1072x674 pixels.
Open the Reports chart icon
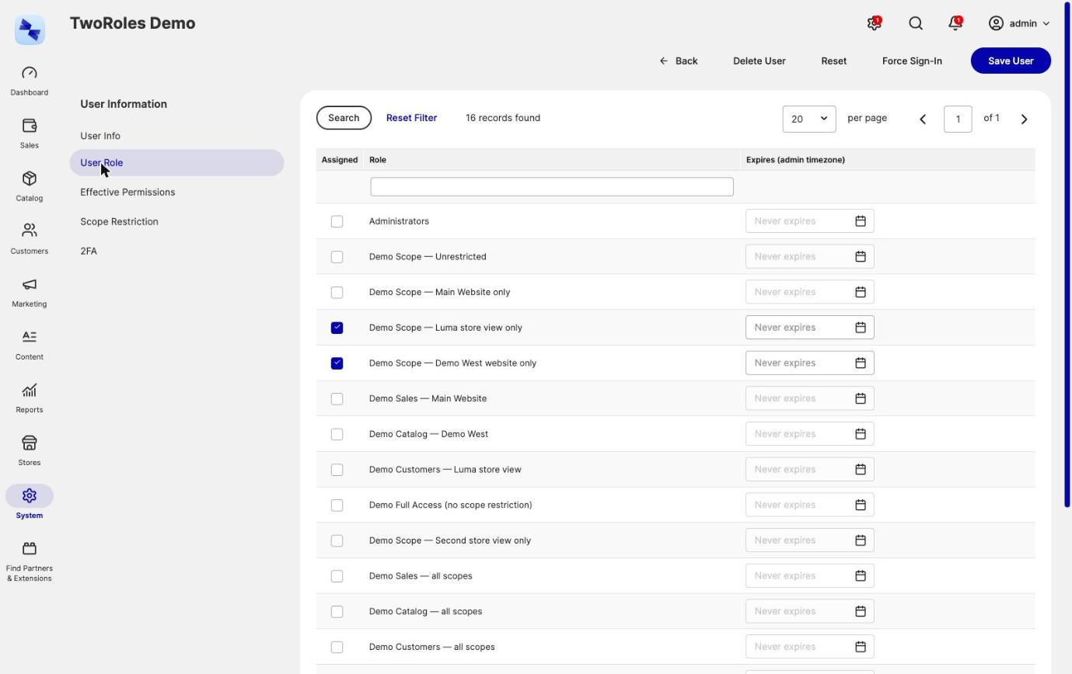(30, 390)
